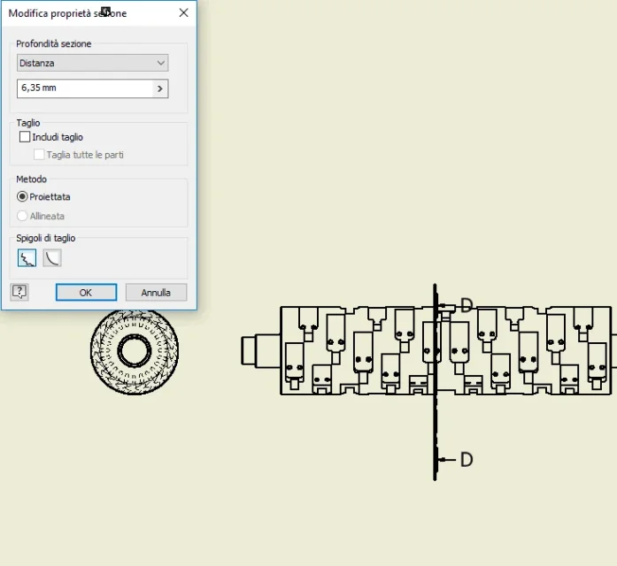Viewport: 617px width, 566px height.
Task: Close the Modifica proprietà sezione dialog
Action: coord(183,13)
